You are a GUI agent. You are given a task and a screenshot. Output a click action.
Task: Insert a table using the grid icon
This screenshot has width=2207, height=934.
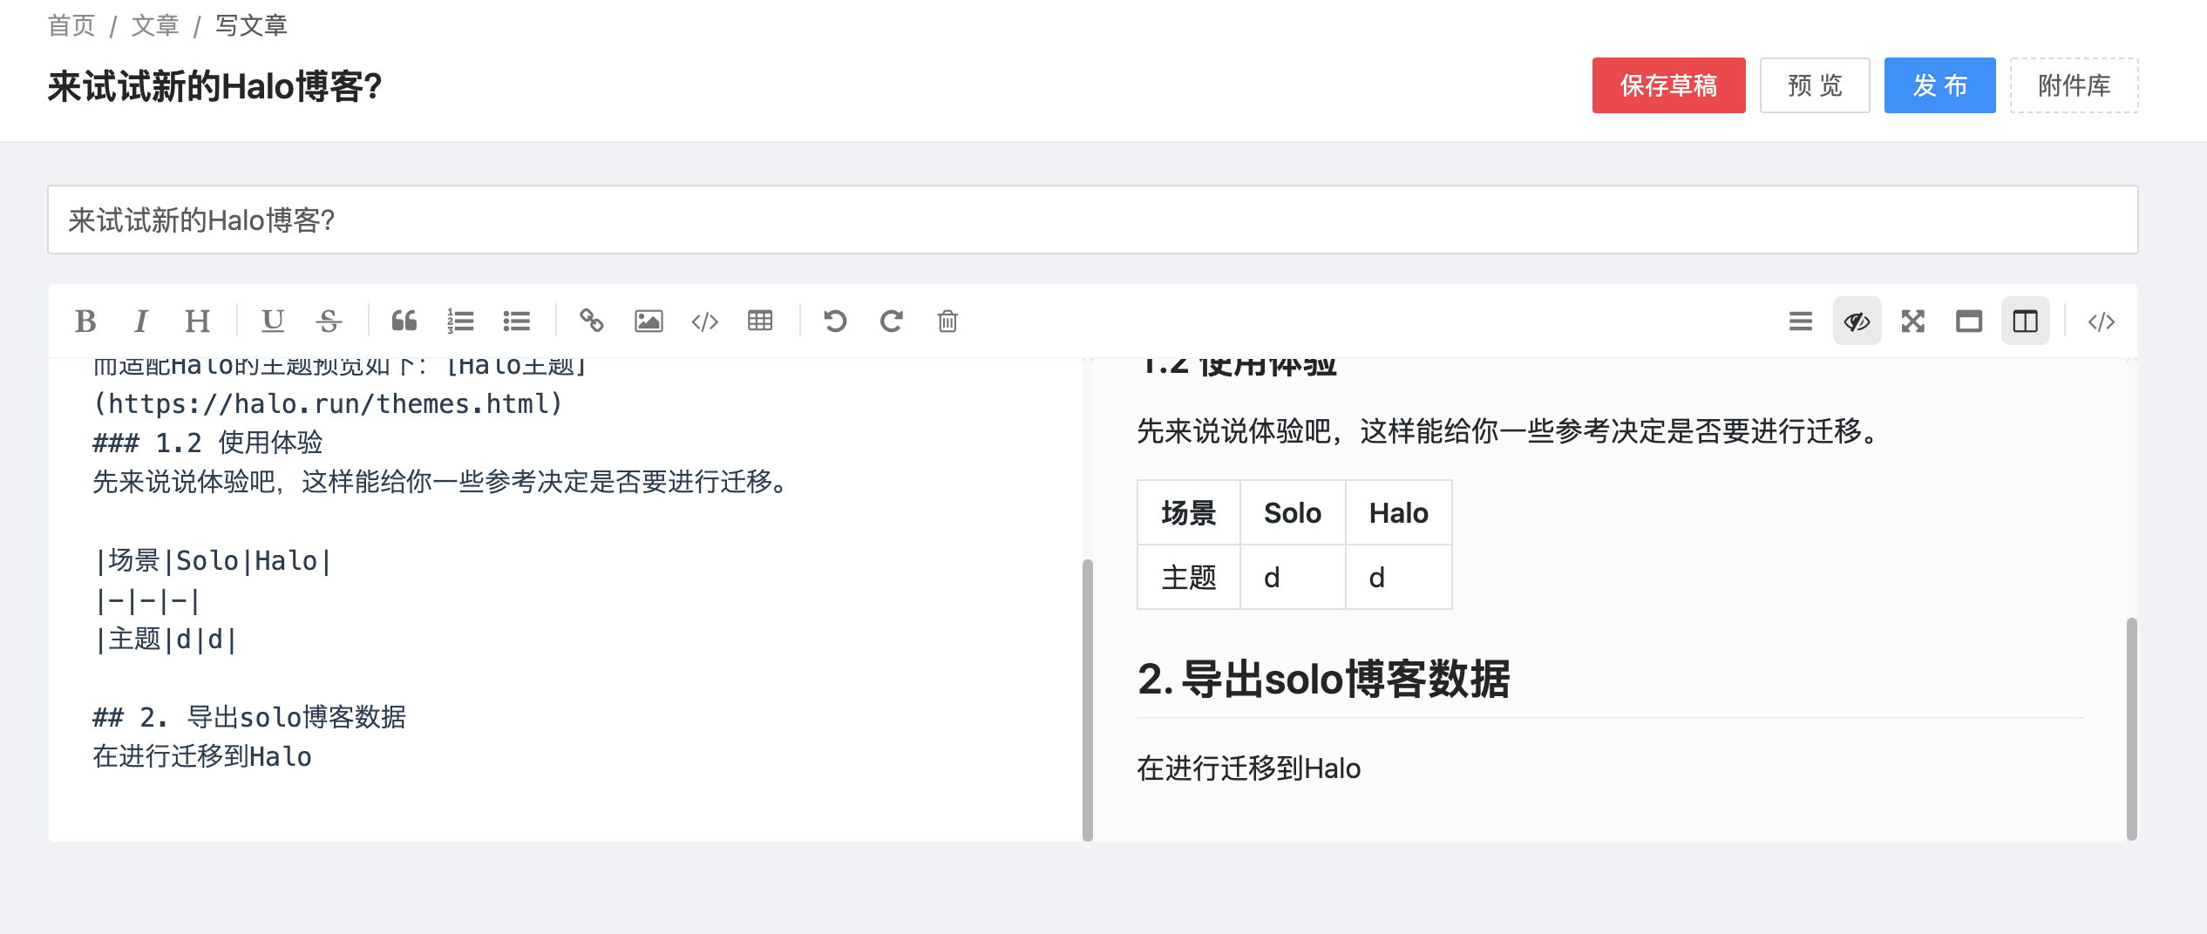(x=760, y=321)
